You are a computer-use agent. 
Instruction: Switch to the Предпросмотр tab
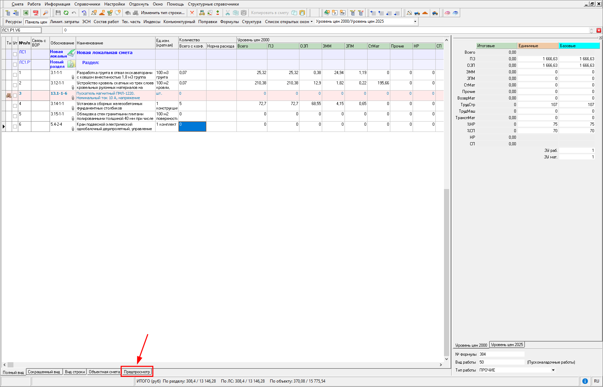[x=137, y=372]
